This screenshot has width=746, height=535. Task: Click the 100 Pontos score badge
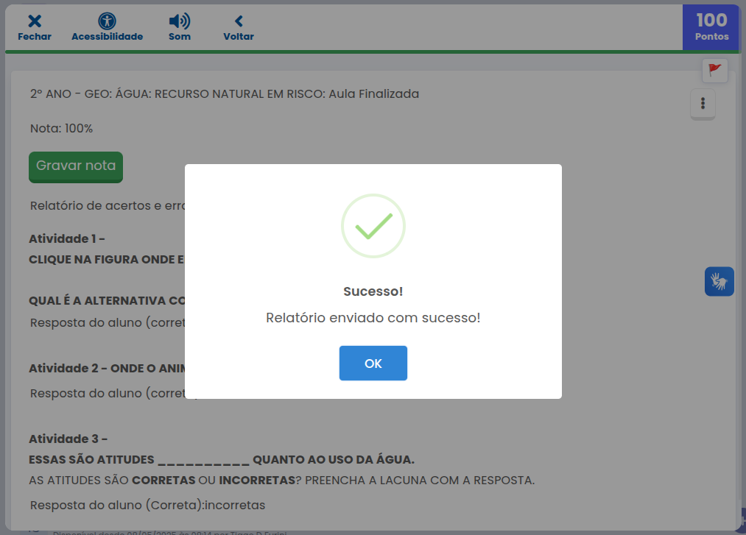click(x=711, y=26)
